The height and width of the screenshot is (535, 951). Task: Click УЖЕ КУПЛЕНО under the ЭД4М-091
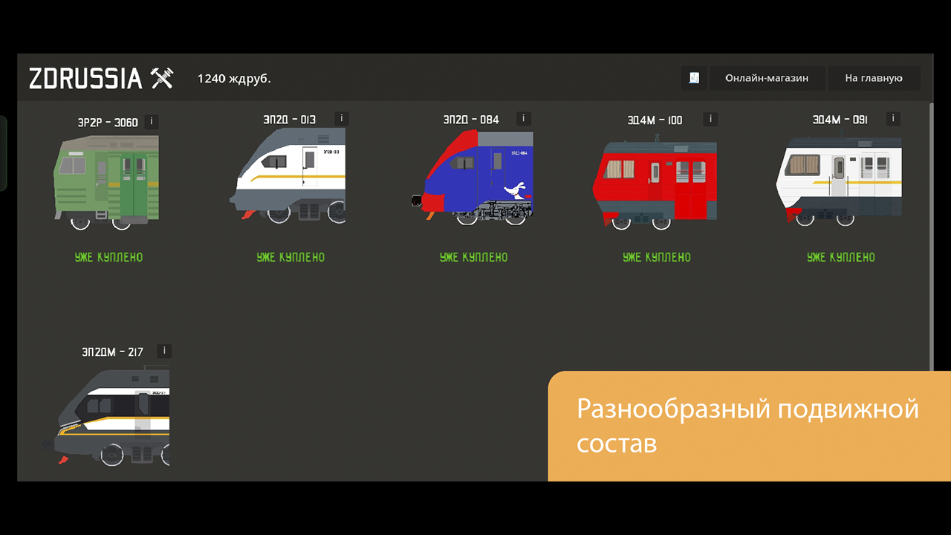click(x=840, y=257)
